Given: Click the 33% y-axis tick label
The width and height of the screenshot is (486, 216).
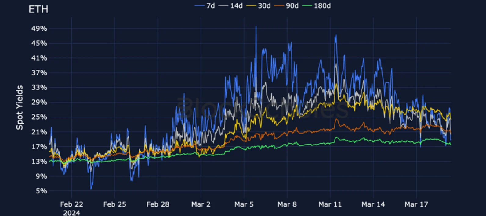Looking at the screenshot, I should (39, 88).
